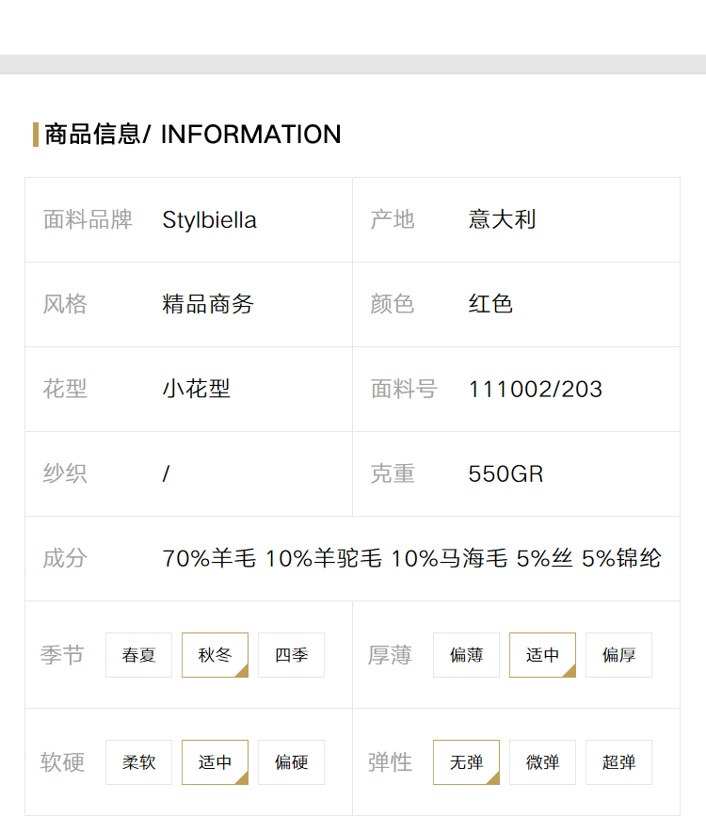This screenshot has width=706, height=816.
Task: Select the 四季 season option
Action: [x=291, y=655]
